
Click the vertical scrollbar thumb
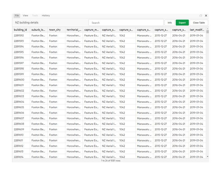207,31
